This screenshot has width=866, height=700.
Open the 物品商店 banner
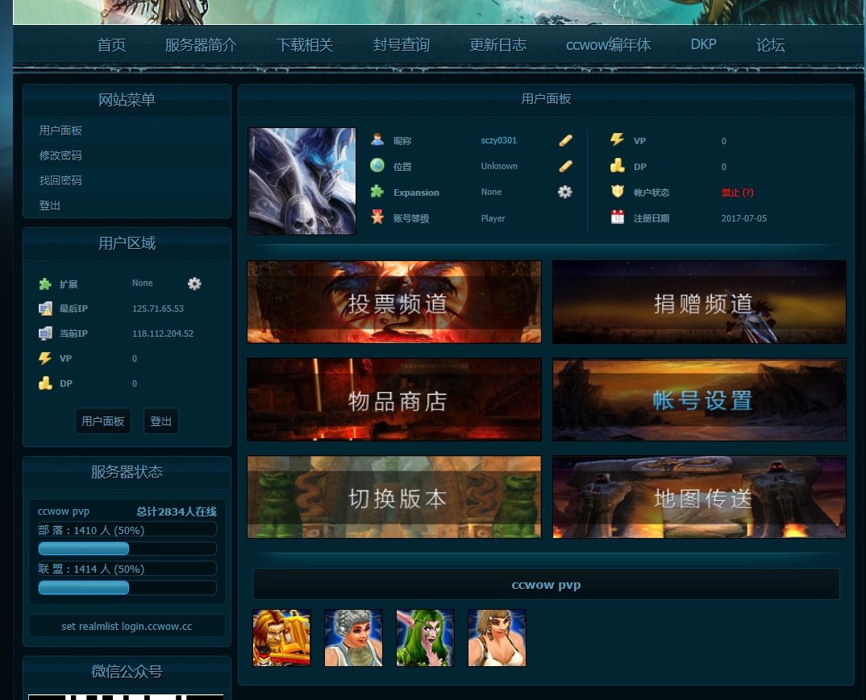click(393, 400)
